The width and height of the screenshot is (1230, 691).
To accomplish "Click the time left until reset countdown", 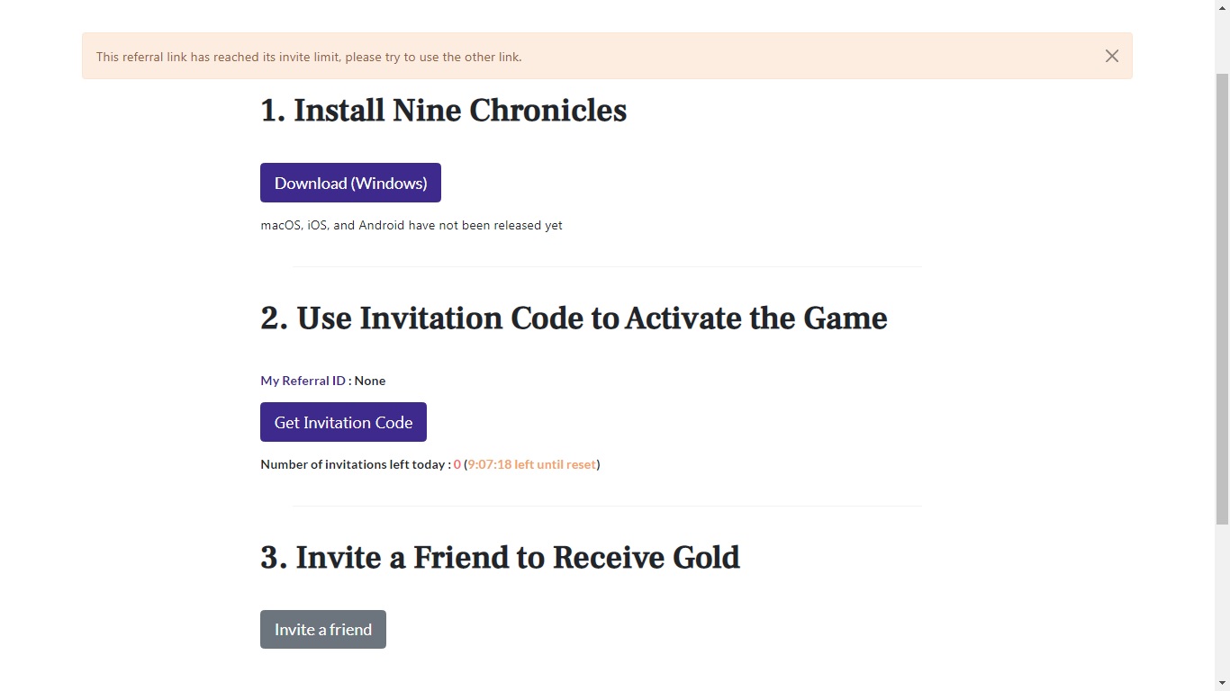I will [531, 464].
